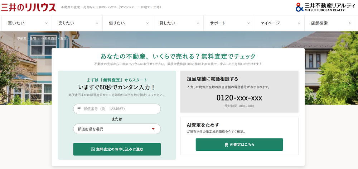The image size is (358, 169).
Task: Click the form icon on the 無料査定 button
Action: pos(93,149)
